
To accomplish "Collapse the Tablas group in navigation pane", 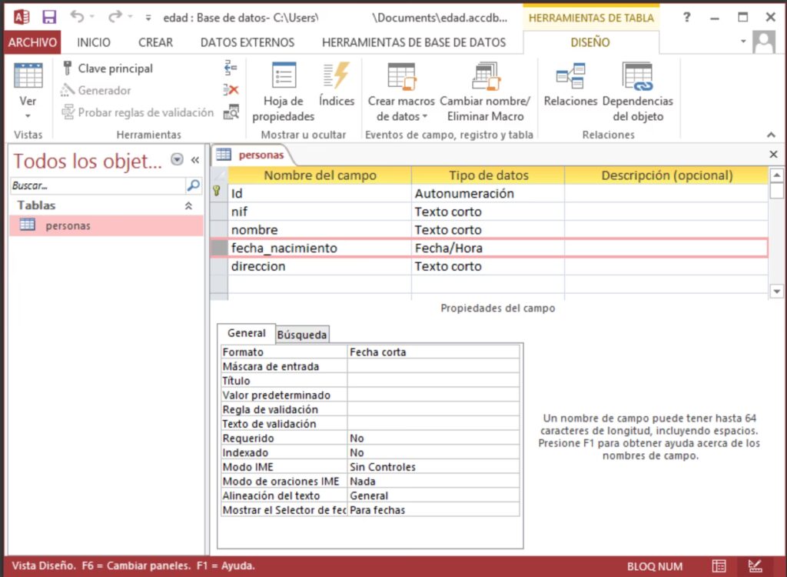I will coord(188,206).
